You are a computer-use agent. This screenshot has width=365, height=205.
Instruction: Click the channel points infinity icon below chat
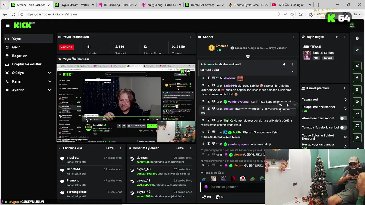pos(206,197)
